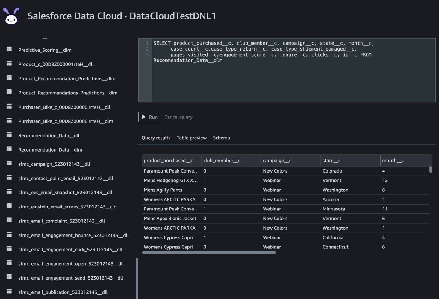Open the Schema tab
This screenshot has height=299, width=439.
221,138
